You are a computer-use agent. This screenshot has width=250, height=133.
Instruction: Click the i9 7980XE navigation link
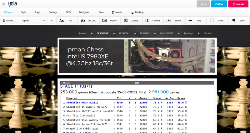[103, 33]
